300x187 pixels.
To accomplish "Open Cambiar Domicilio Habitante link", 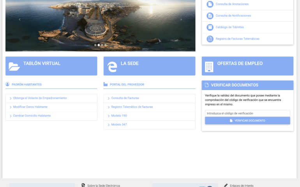I will (32, 116).
